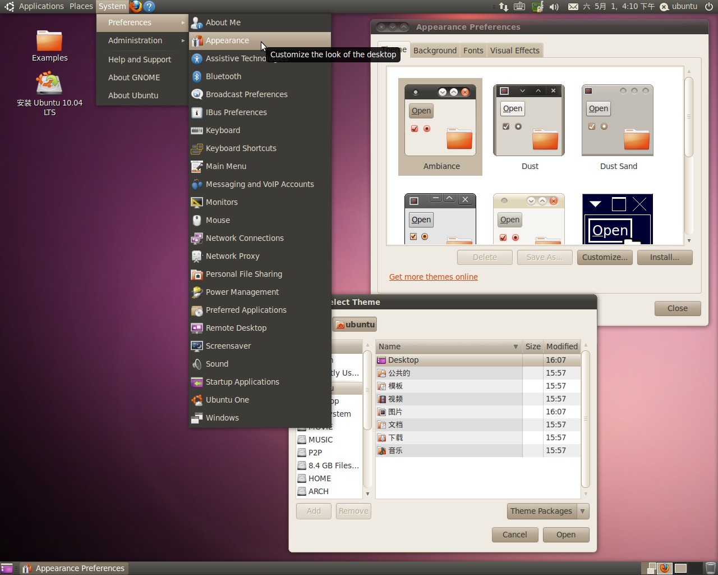The width and height of the screenshot is (718, 575).
Task: Open the mail envelope indicator
Action: point(573,7)
